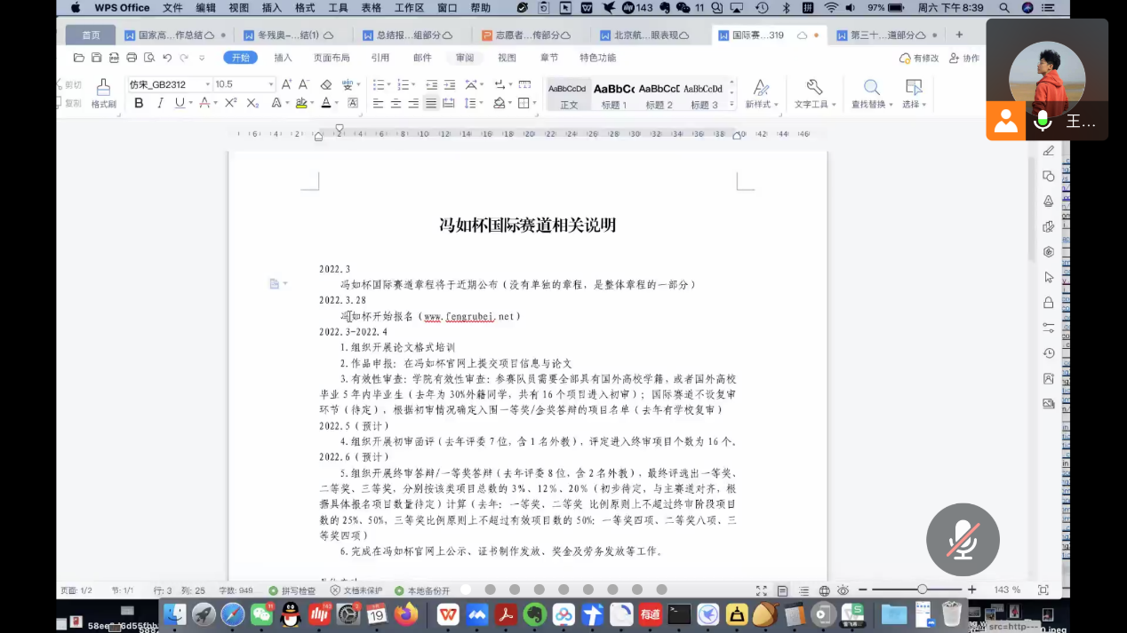Viewport: 1127px width, 633px height.
Task: Click the justify alignment icon
Action: (431, 104)
